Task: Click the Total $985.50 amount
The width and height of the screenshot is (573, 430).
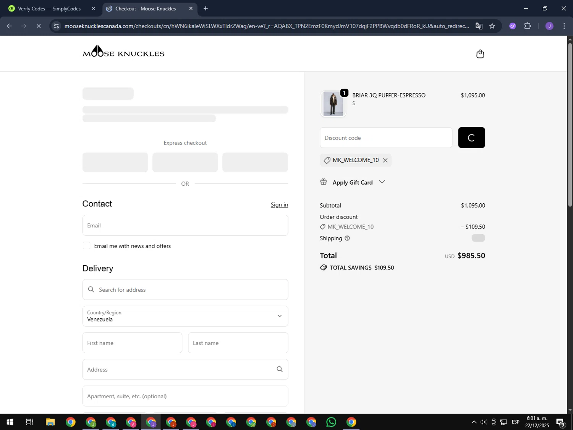Action: pos(471,255)
